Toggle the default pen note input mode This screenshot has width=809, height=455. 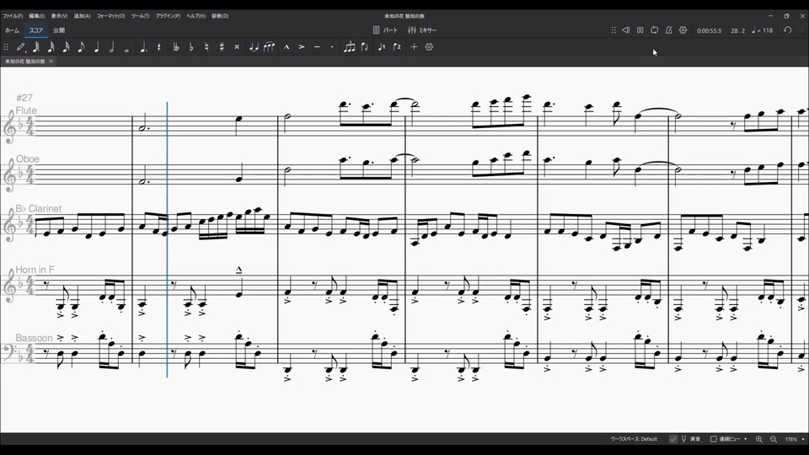(20, 47)
